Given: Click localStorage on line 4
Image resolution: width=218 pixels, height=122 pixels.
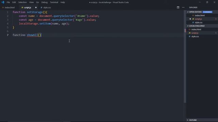Looking at the screenshot, I should [x=28, y=24].
